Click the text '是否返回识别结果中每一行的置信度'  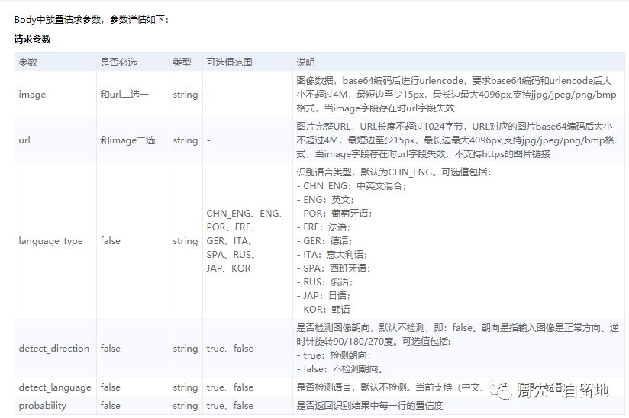[x=369, y=406]
